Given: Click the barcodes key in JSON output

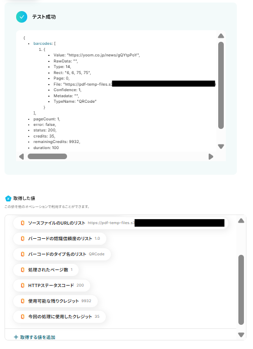Looking at the screenshot, I should click(43, 43).
